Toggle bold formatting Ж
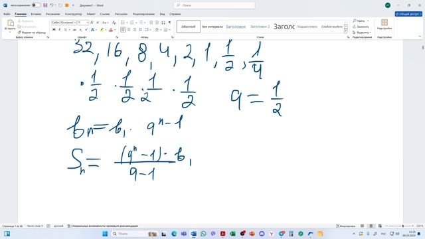The image size is (425, 239). coord(54,29)
